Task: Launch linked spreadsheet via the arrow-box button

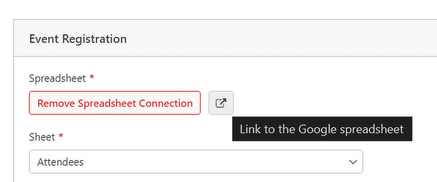Action: pyautogui.click(x=221, y=103)
